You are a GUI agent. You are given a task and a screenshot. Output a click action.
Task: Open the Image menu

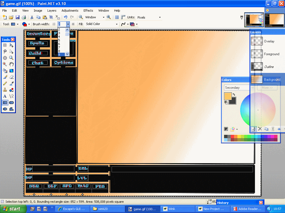(x=38, y=11)
